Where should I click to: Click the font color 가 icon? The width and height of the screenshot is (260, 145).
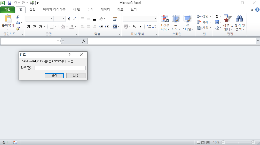(x=72, y=27)
